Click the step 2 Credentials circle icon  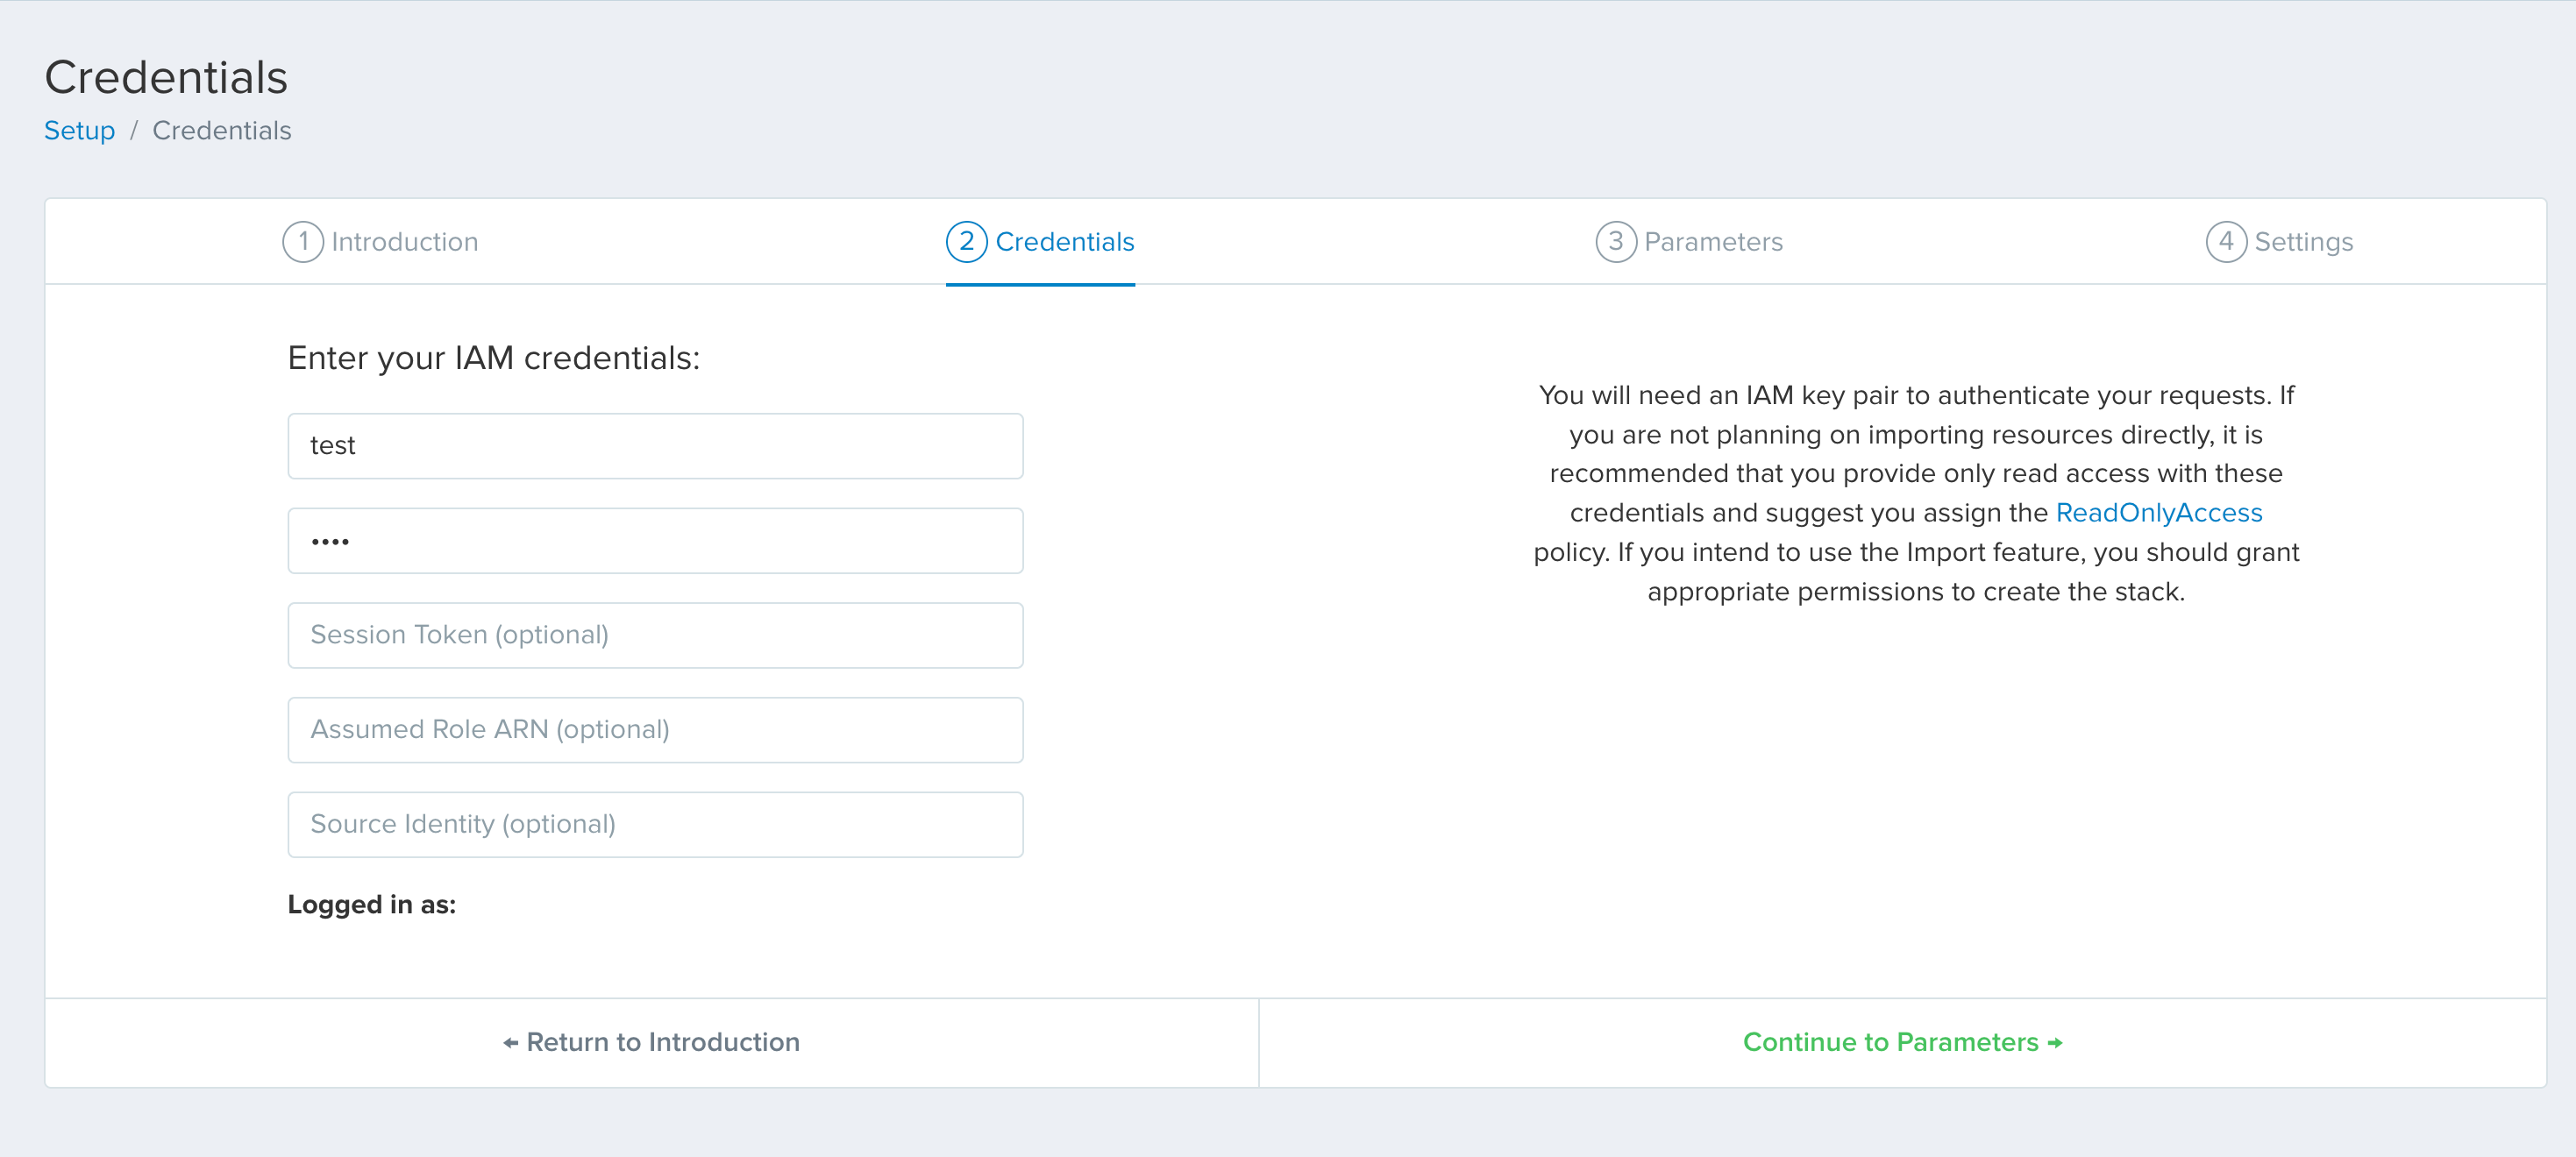(965, 241)
